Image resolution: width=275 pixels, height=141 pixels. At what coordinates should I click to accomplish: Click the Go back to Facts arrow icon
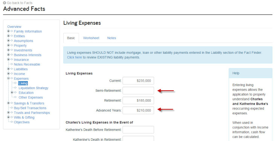tap(5, 3)
